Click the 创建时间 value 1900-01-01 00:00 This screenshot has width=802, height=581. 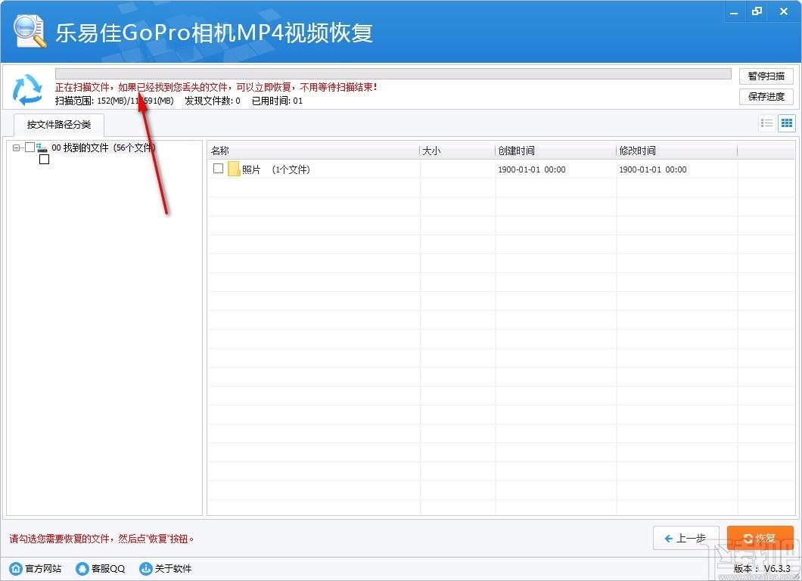pyautogui.click(x=532, y=169)
